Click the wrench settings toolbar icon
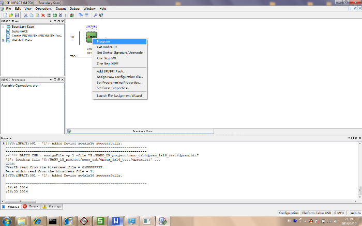This screenshot has height=226, width=362. 95,15
